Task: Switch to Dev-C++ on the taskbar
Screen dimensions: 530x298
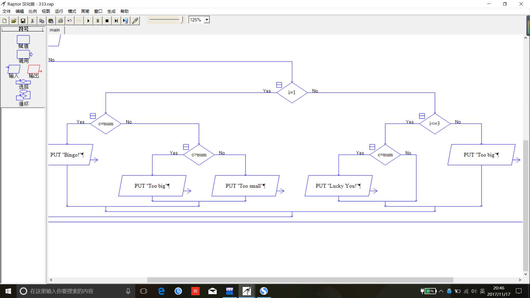Action: (x=229, y=291)
